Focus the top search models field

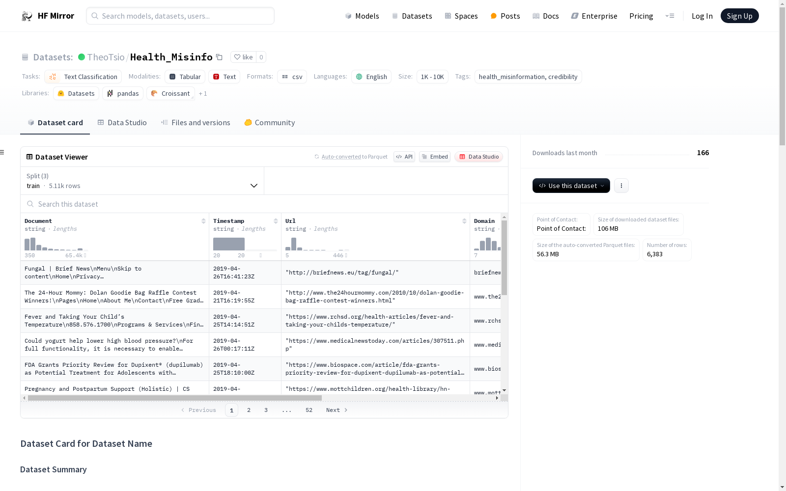[180, 16]
